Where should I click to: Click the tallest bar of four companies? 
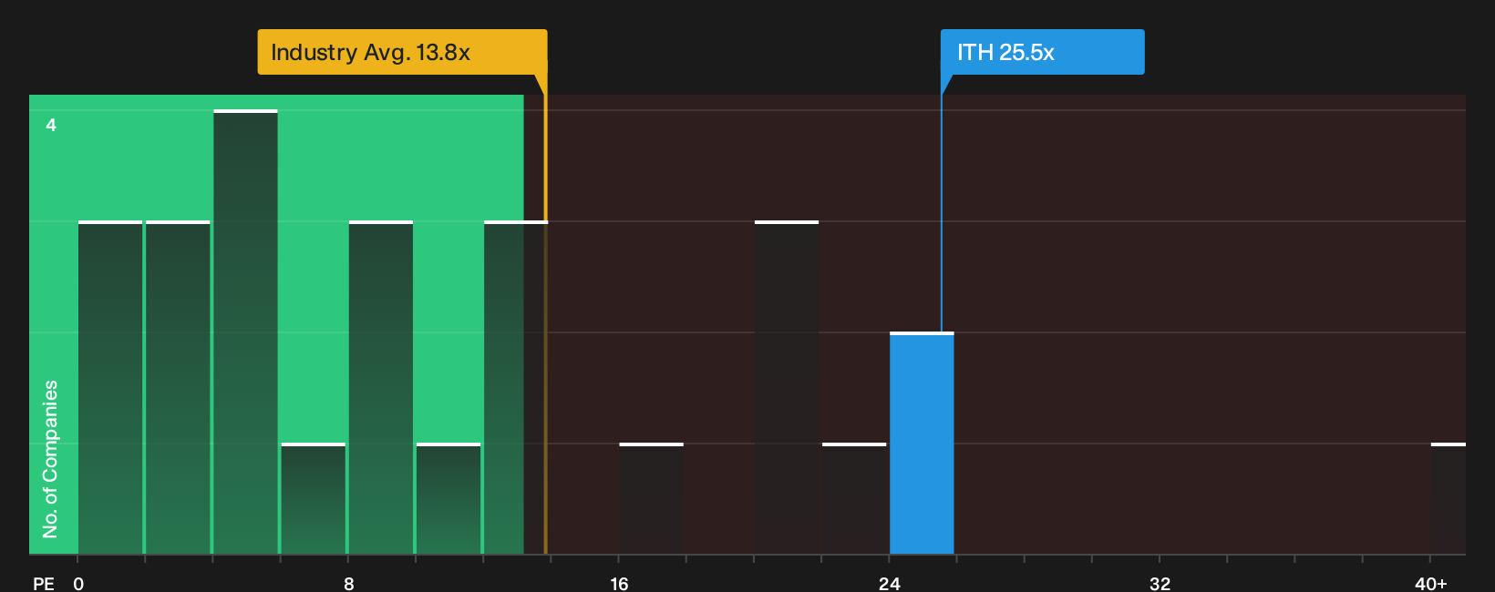click(x=245, y=332)
